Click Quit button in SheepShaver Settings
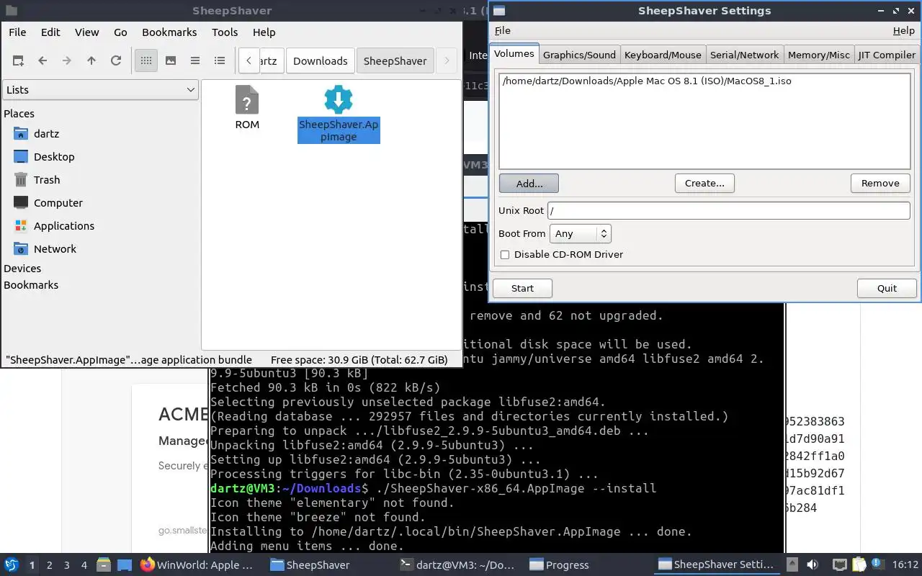 pos(887,289)
